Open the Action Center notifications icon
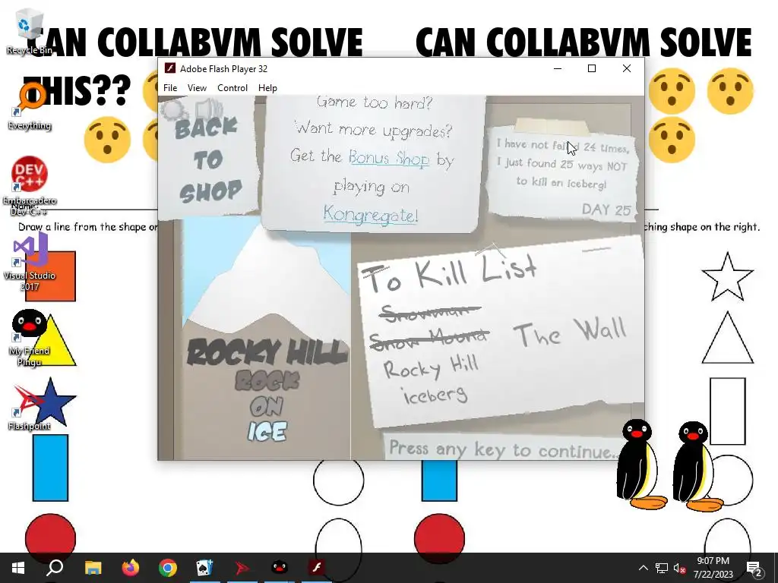778x583 pixels. tap(754, 569)
